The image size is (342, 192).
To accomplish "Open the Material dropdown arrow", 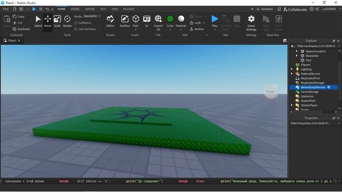I will [181, 30].
